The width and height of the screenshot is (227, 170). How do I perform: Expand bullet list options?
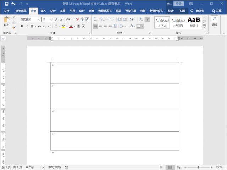pyautogui.click(x=99, y=19)
